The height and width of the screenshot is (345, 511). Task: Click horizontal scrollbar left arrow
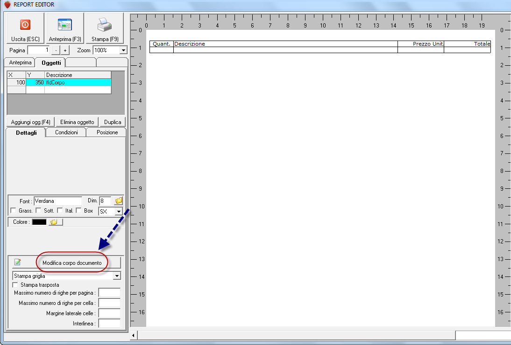pyautogui.click(x=134, y=335)
